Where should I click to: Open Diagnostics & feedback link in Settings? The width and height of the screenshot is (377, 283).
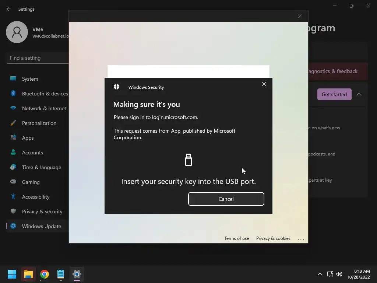(x=333, y=71)
